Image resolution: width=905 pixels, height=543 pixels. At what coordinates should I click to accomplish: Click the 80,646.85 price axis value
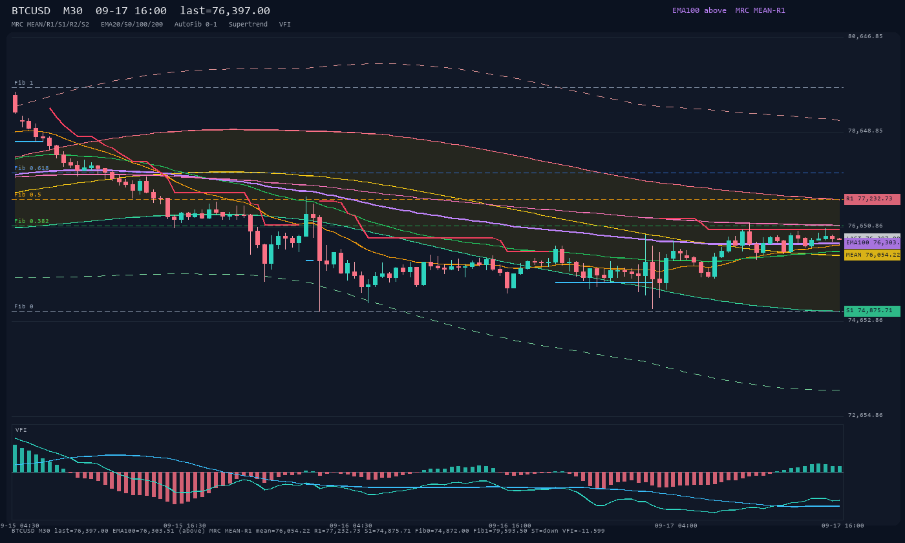[x=865, y=36]
